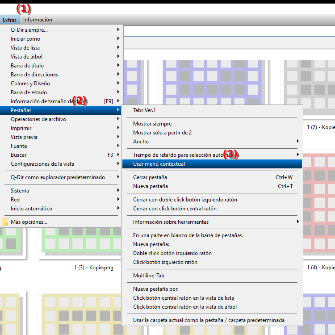Click the folder icon beside Más opciones
The height and width of the screenshot is (335, 335).
5,222
